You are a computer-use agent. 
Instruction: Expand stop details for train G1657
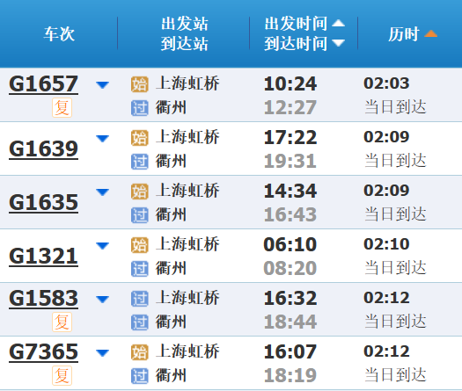point(103,84)
